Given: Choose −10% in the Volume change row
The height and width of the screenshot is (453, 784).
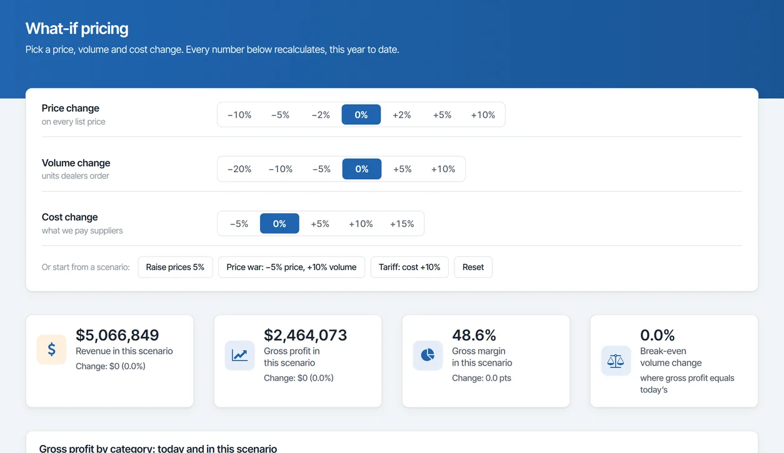Looking at the screenshot, I should tap(280, 169).
